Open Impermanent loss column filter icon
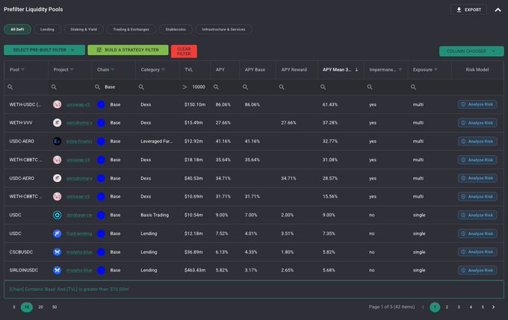The height and width of the screenshot is (320, 508). (x=400, y=69)
